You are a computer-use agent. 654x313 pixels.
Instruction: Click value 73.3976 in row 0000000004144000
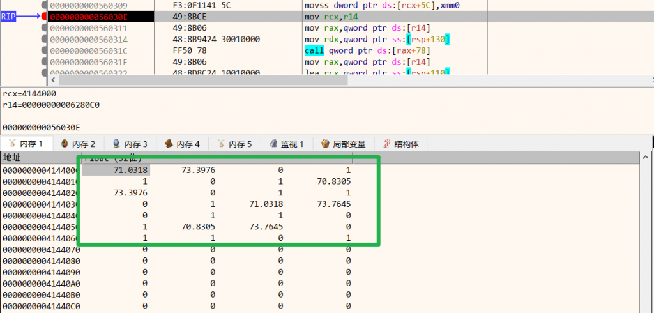199,170
